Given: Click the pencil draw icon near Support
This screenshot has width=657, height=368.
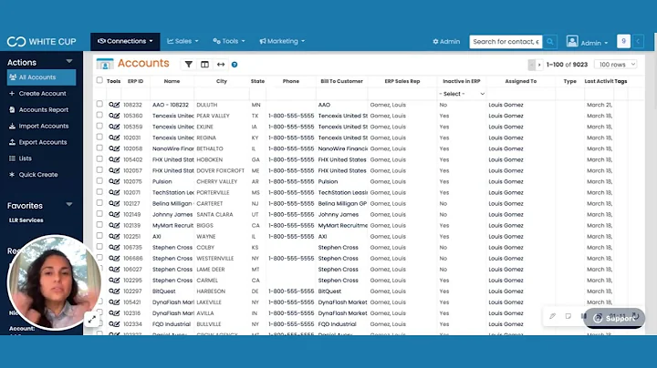Looking at the screenshot, I should tap(552, 316).
